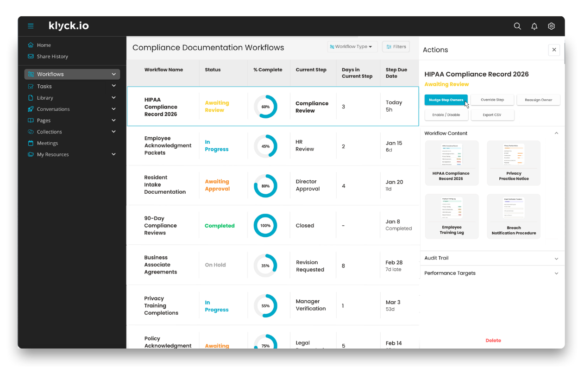
Task: Click the red Delete link
Action: coord(493,341)
